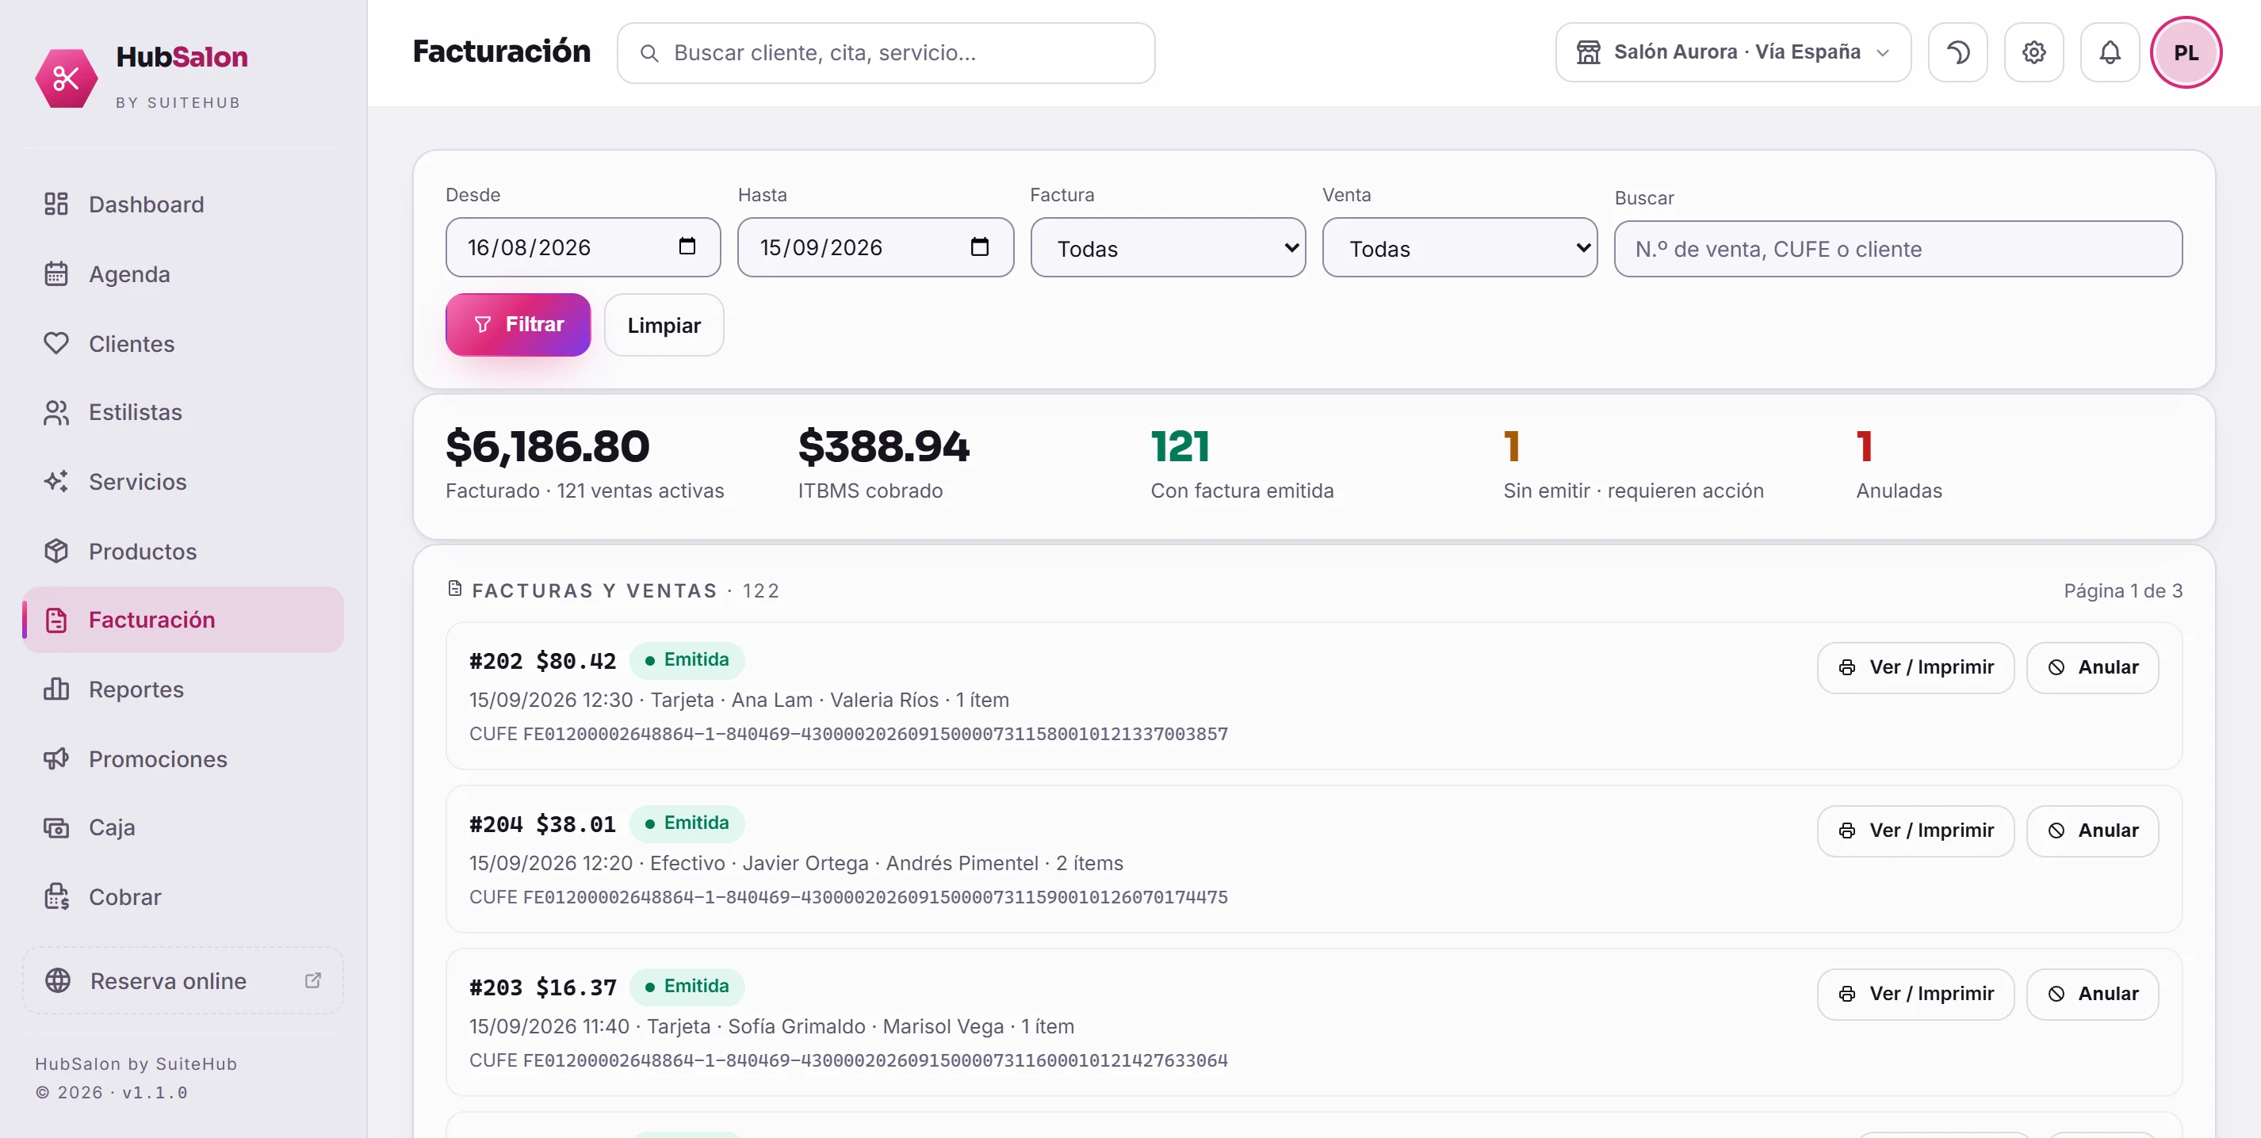Void invoice #203 with Anular
Viewport: 2261px width, 1138px height.
[x=2092, y=994]
